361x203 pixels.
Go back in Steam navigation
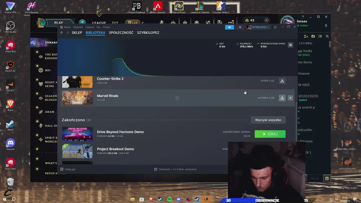(x=62, y=33)
